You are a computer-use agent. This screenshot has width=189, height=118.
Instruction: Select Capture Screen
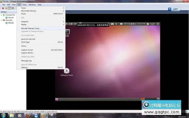(x=41, y=50)
